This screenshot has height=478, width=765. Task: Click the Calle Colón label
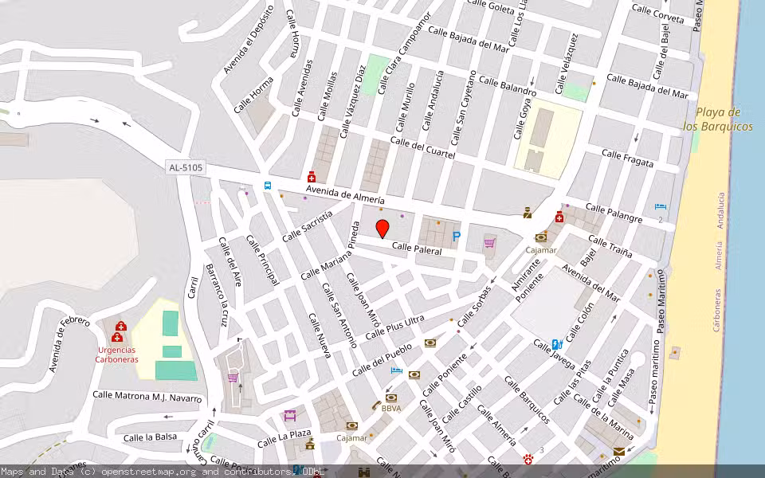coord(579,323)
